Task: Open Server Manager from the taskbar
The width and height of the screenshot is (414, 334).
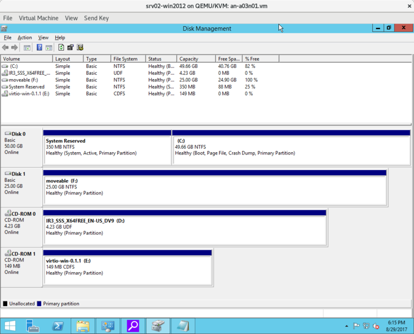Action: coord(33,326)
